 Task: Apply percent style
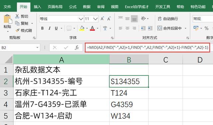[206, 28]
